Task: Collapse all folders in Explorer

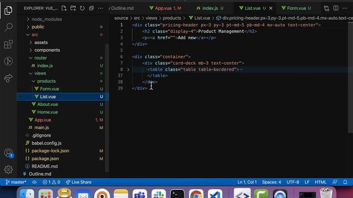Action: [x=92, y=8]
